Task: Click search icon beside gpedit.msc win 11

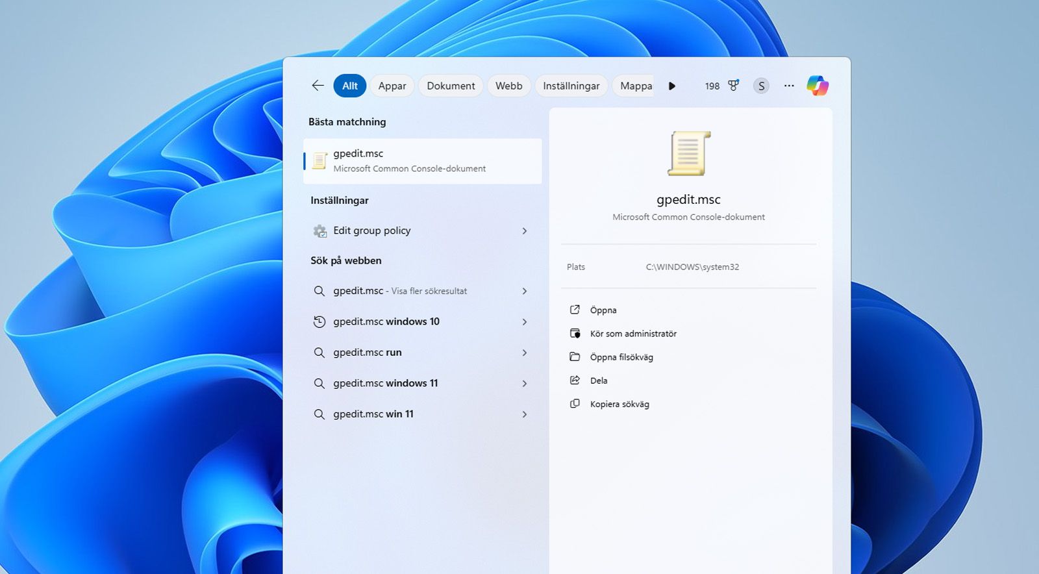Action: (319, 414)
